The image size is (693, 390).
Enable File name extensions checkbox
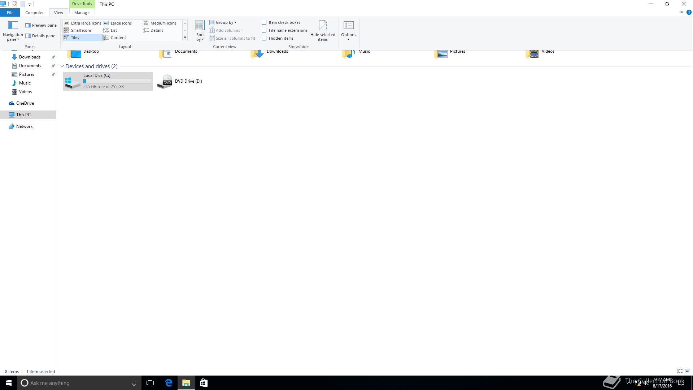(x=264, y=30)
